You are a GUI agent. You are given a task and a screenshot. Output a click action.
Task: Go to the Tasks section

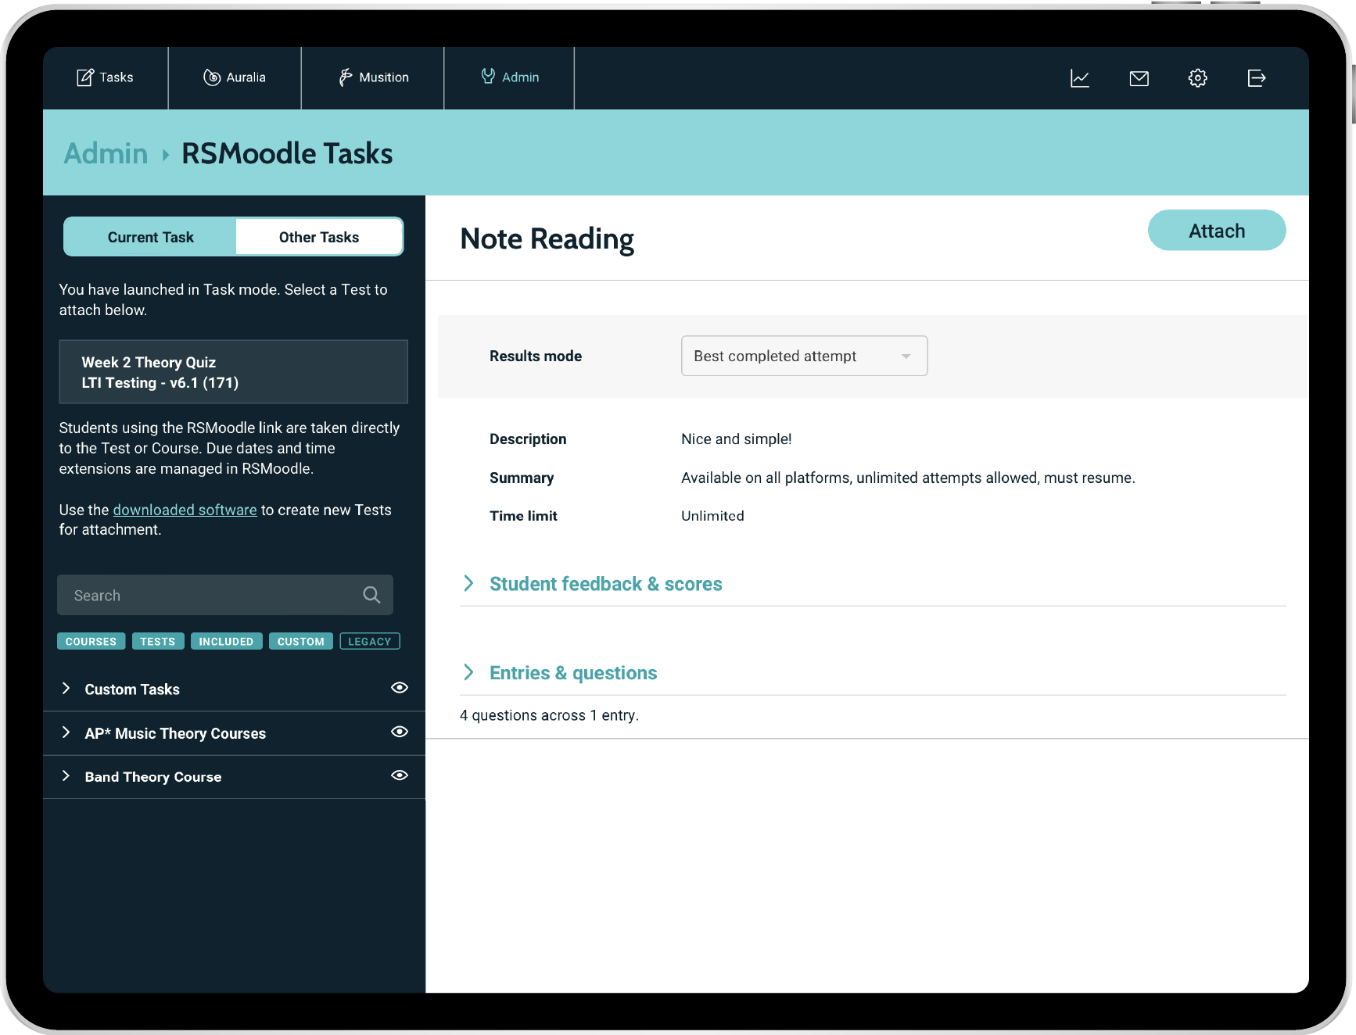click(105, 77)
